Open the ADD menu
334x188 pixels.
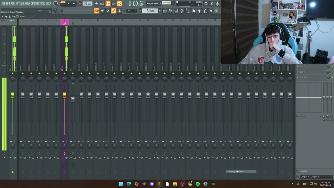13,4
